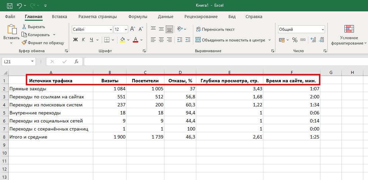The image size is (368, 180).
Task: Decrease font size with small A
Action: click(141, 29)
